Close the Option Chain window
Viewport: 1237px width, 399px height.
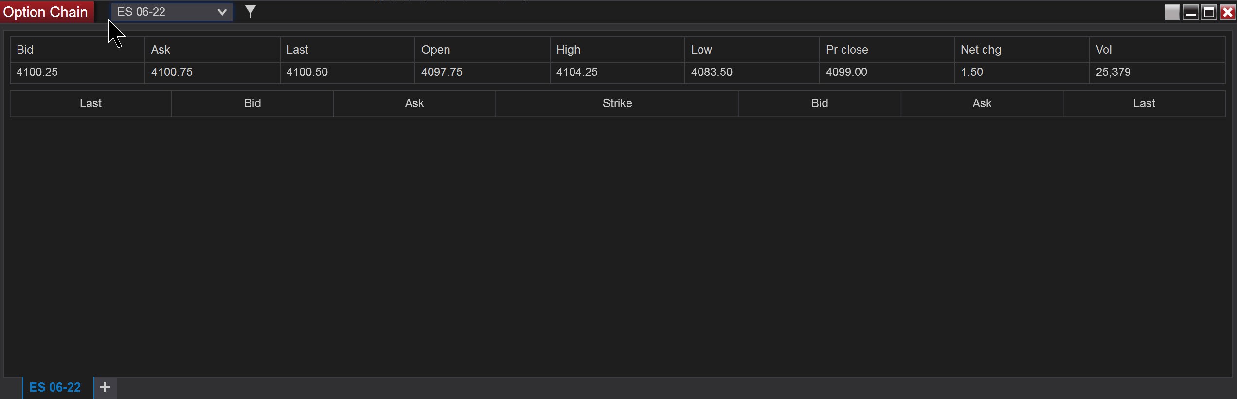click(x=1227, y=12)
